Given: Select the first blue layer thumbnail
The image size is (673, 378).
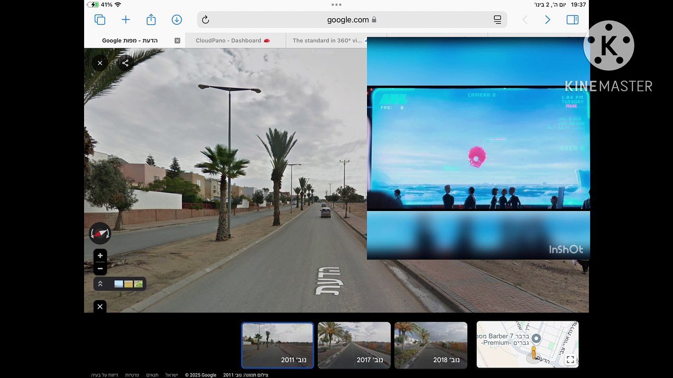Looking at the screenshot, I should [119, 284].
